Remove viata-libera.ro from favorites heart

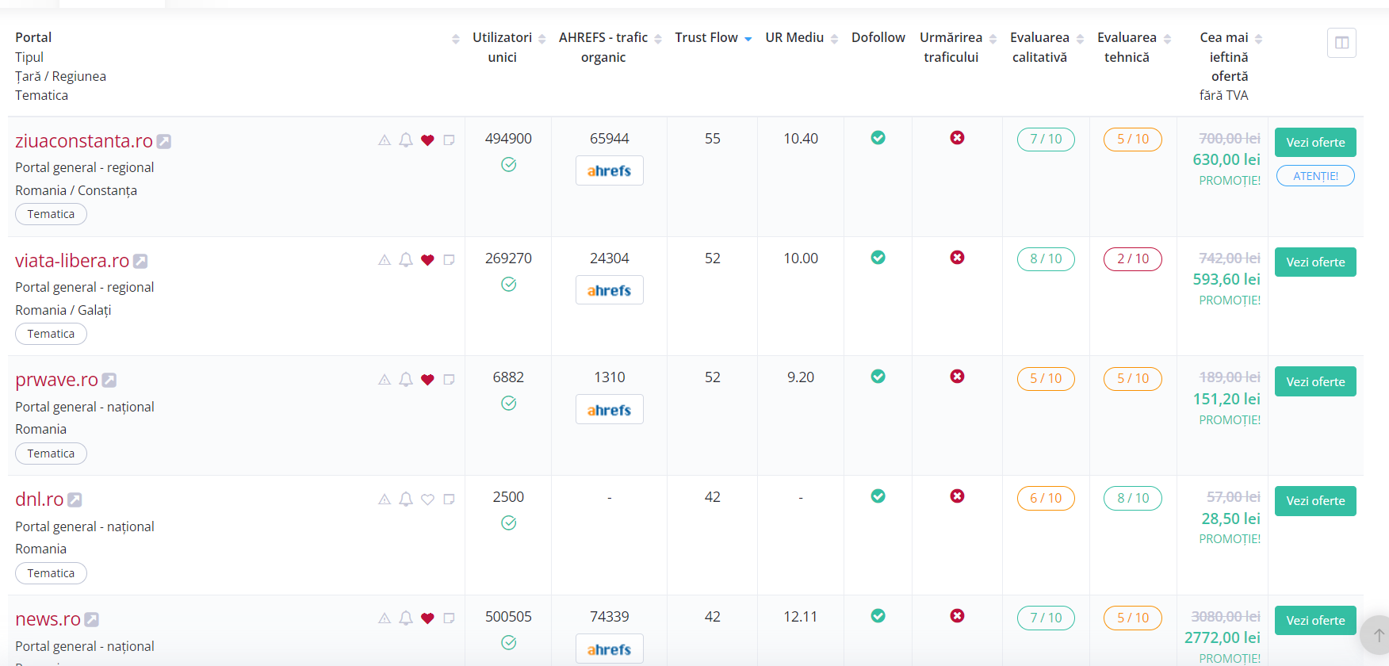(427, 260)
